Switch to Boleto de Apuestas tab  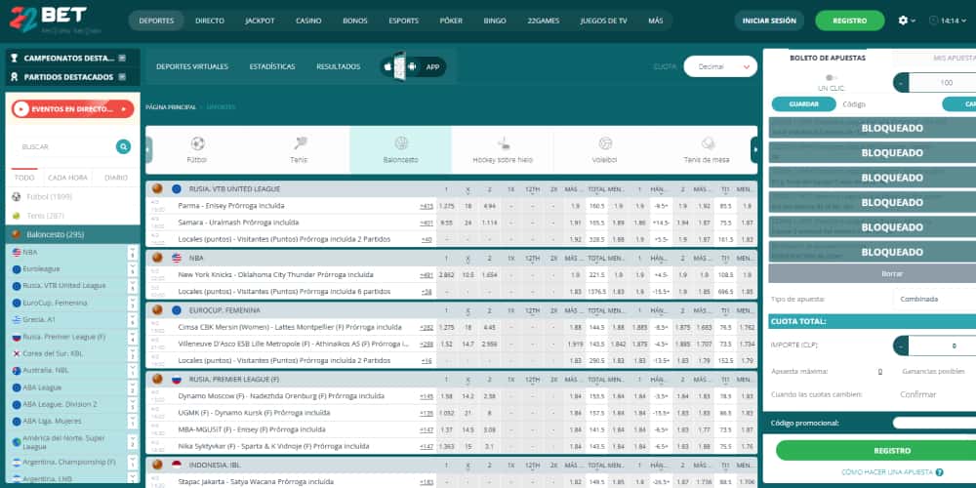828,58
